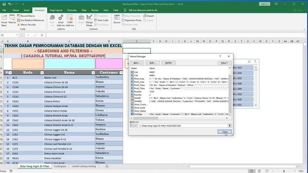Open the XML Source pane
The height and width of the screenshot is (173, 308).
(116, 19)
